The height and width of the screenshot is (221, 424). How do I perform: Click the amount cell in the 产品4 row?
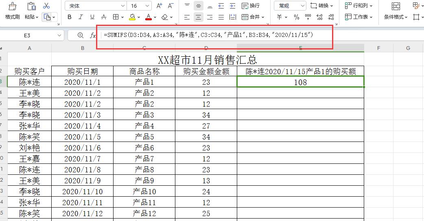pos(206,126)
